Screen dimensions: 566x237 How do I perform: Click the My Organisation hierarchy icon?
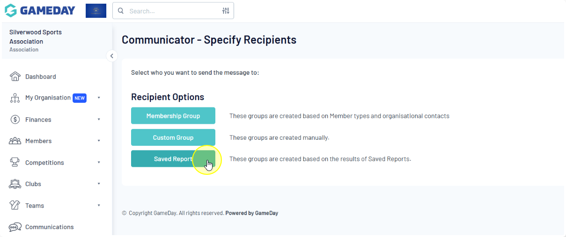pos(15,98)
